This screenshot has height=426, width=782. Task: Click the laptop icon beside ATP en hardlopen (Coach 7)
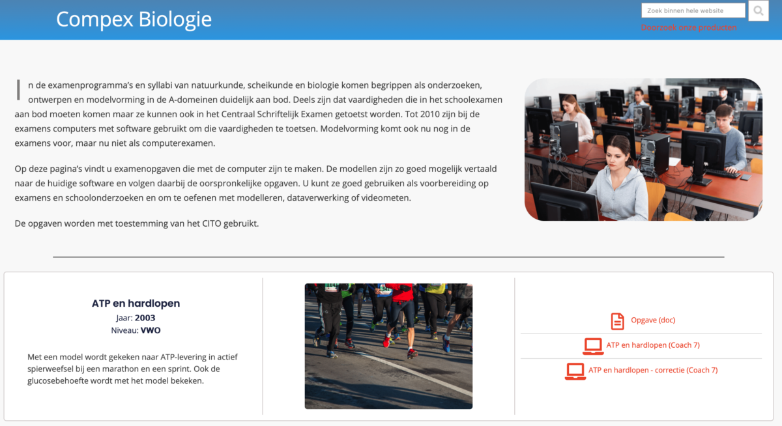pos(592,345)
